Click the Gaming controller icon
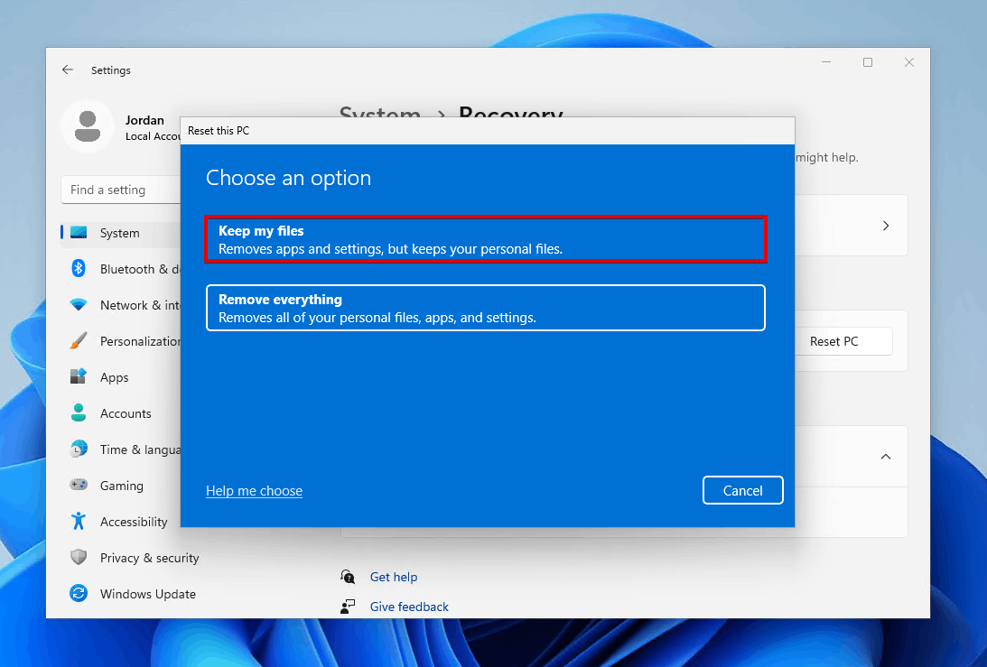This screenshot has height=667, width=987. coord(79,486)
